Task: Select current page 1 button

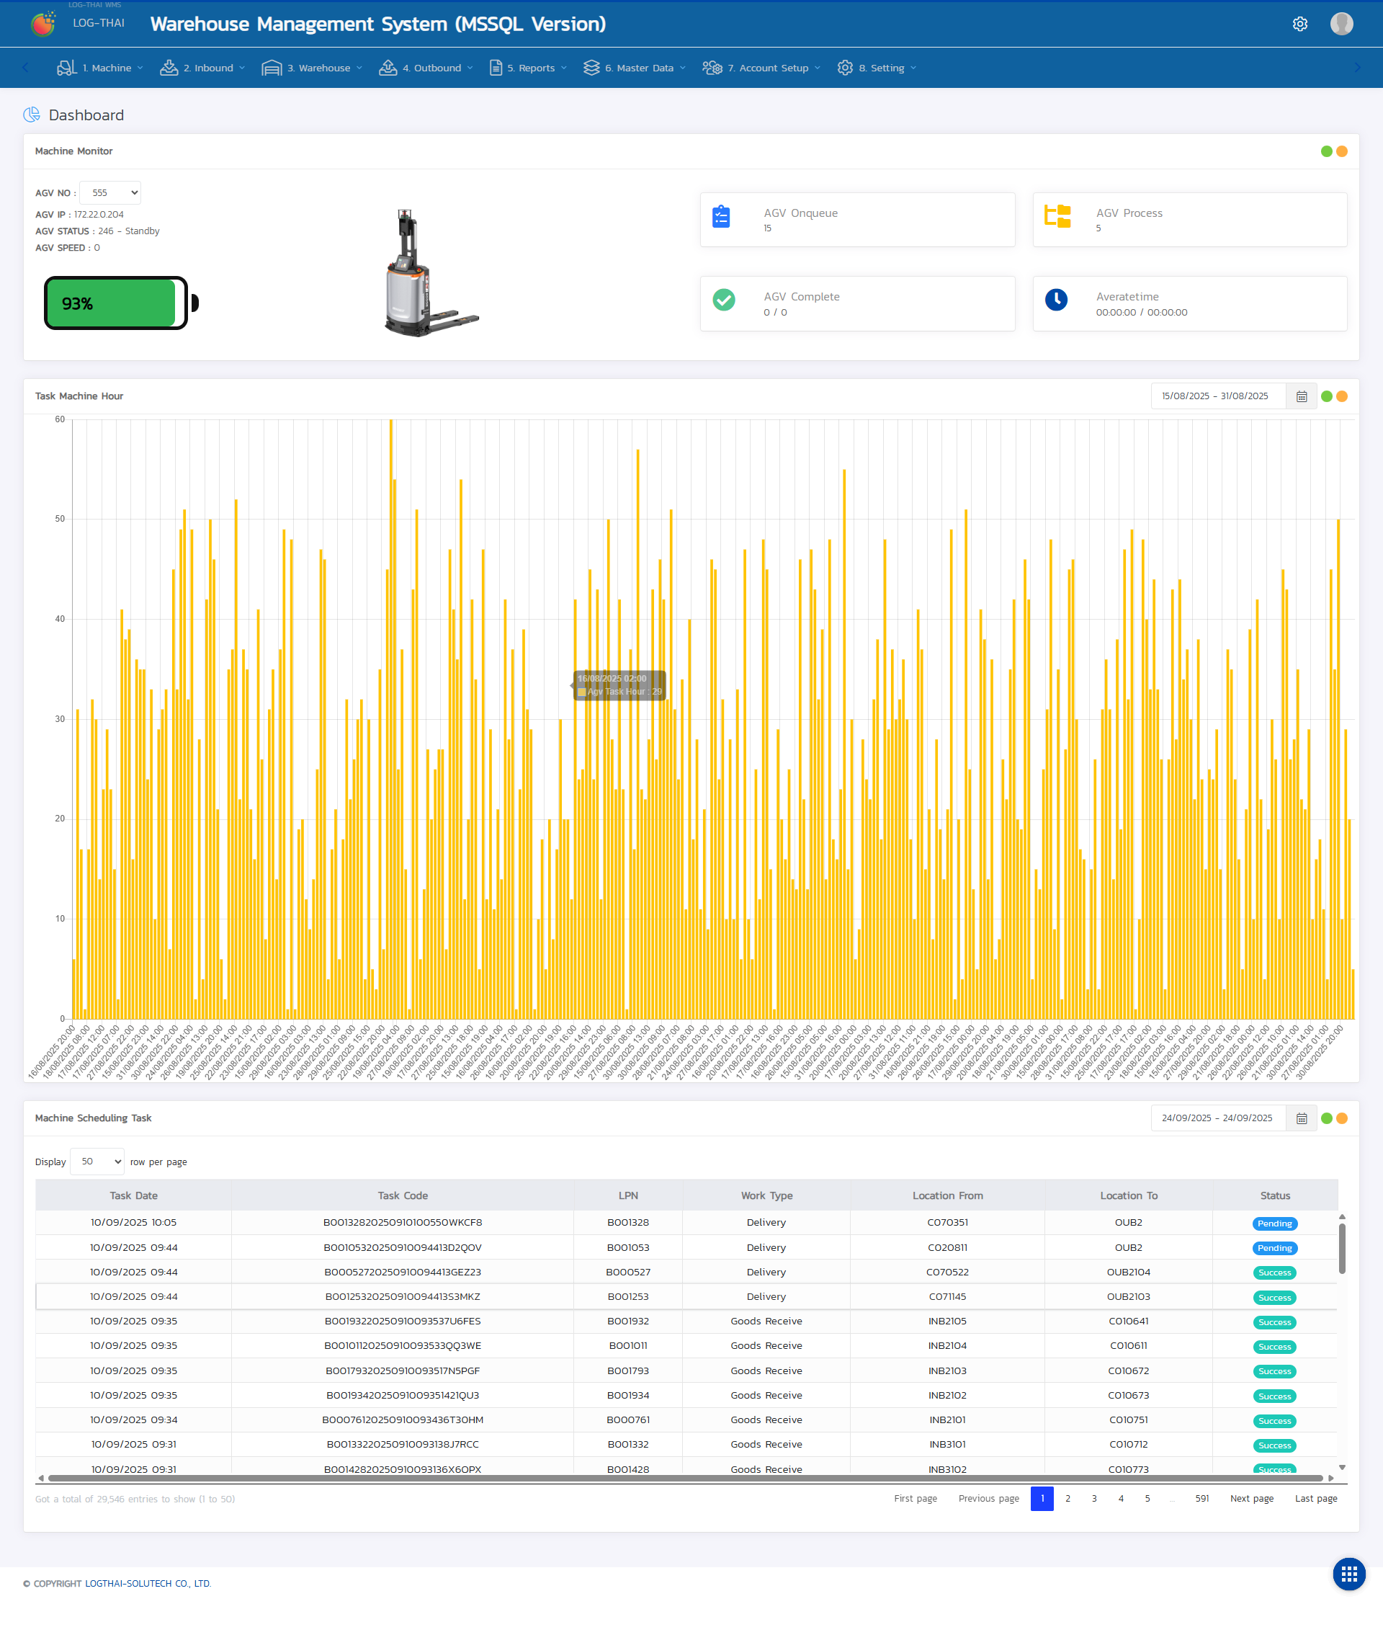Action: coord(1041,1499)
